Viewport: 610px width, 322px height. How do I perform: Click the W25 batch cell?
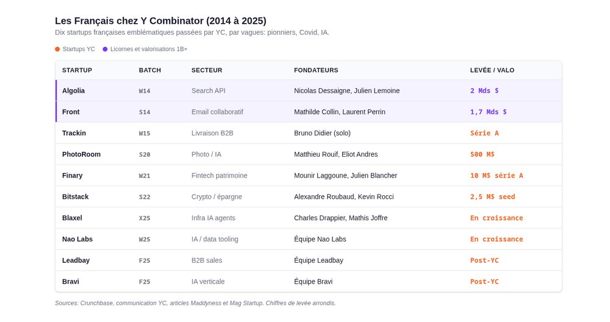[x=145, y=239]
